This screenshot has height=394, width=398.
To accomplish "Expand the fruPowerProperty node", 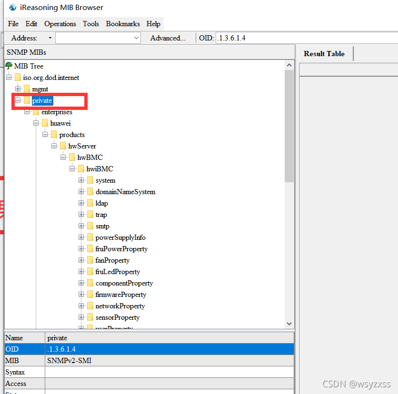I will pos(81,248).
